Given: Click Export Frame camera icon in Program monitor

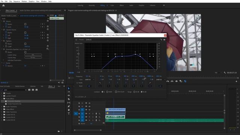Looking at the screenshot, I should tap(176, 81).
